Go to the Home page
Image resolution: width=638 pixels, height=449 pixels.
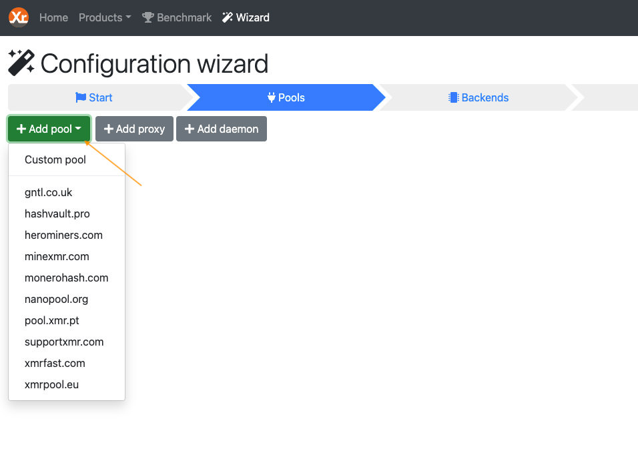click(x=53, y=17)
